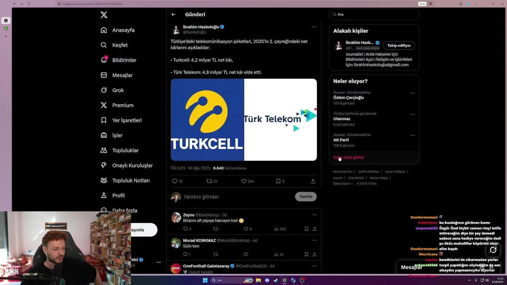Screen dimensions: 507x285
Task: Open more options for Özlem Çerçioğlu trend
Action: tap(413, 93)
